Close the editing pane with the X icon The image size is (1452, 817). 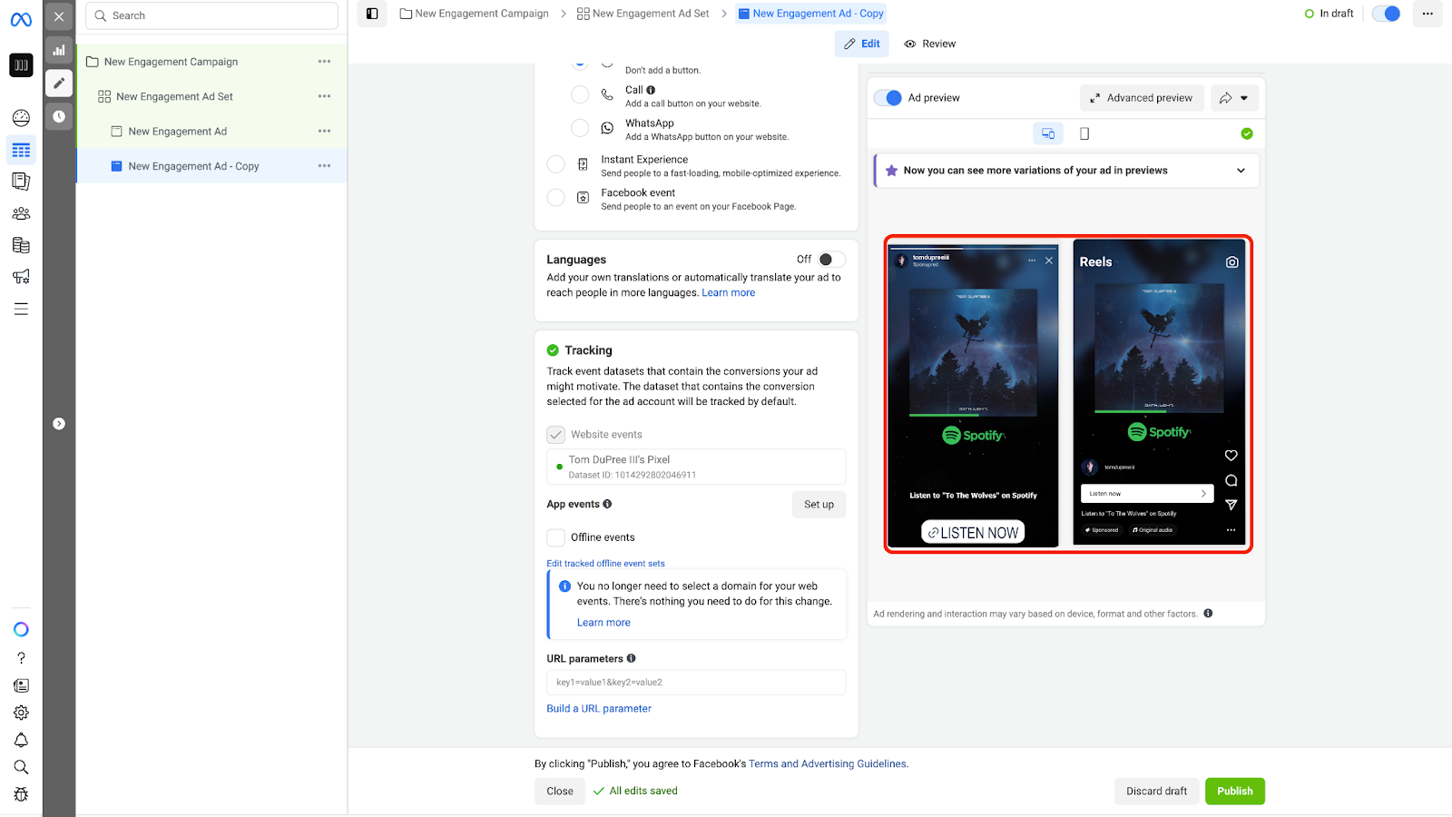pyautogui.click(x=59, y=16)
